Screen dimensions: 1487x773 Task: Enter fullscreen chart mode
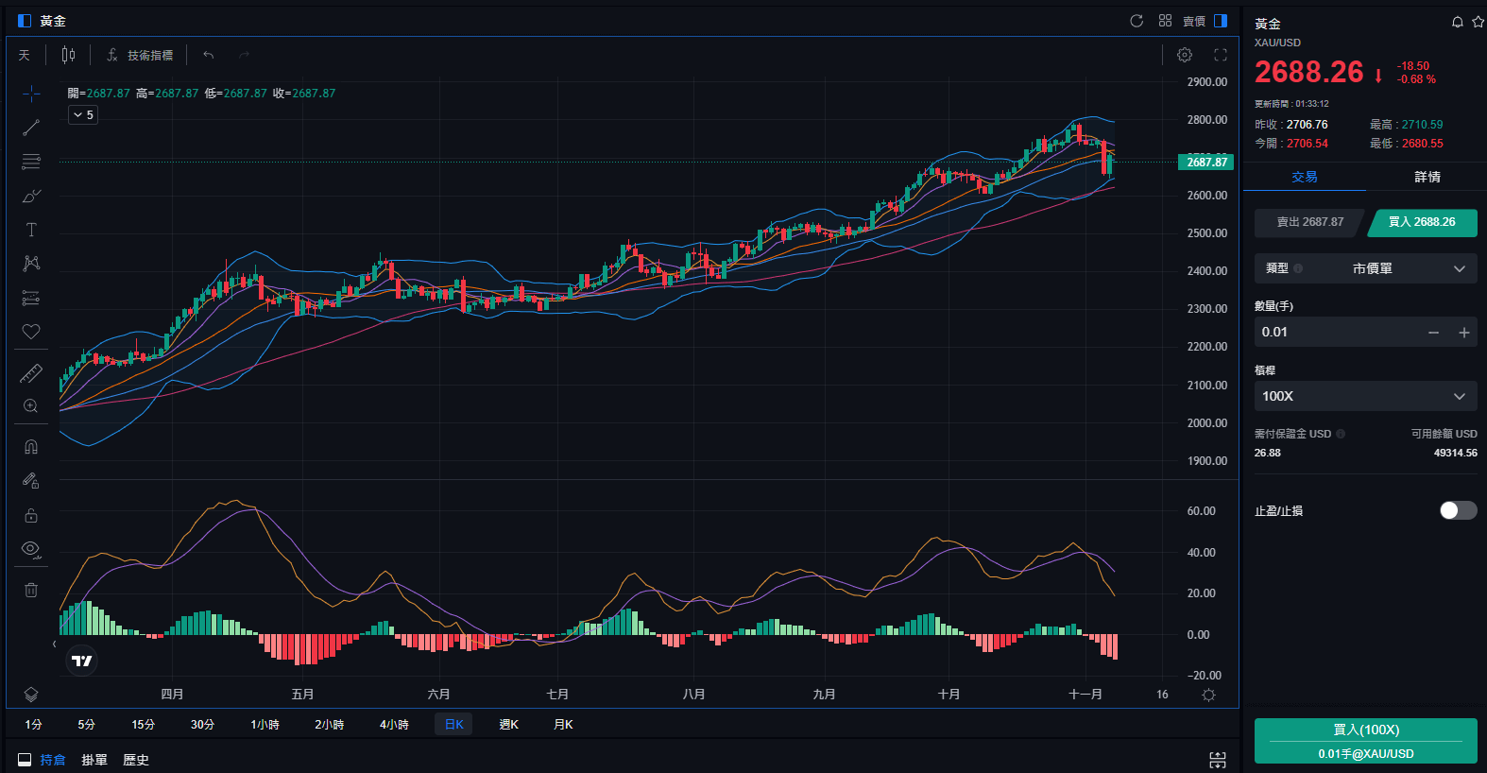pyautogui.click(x=1221, y=55)
